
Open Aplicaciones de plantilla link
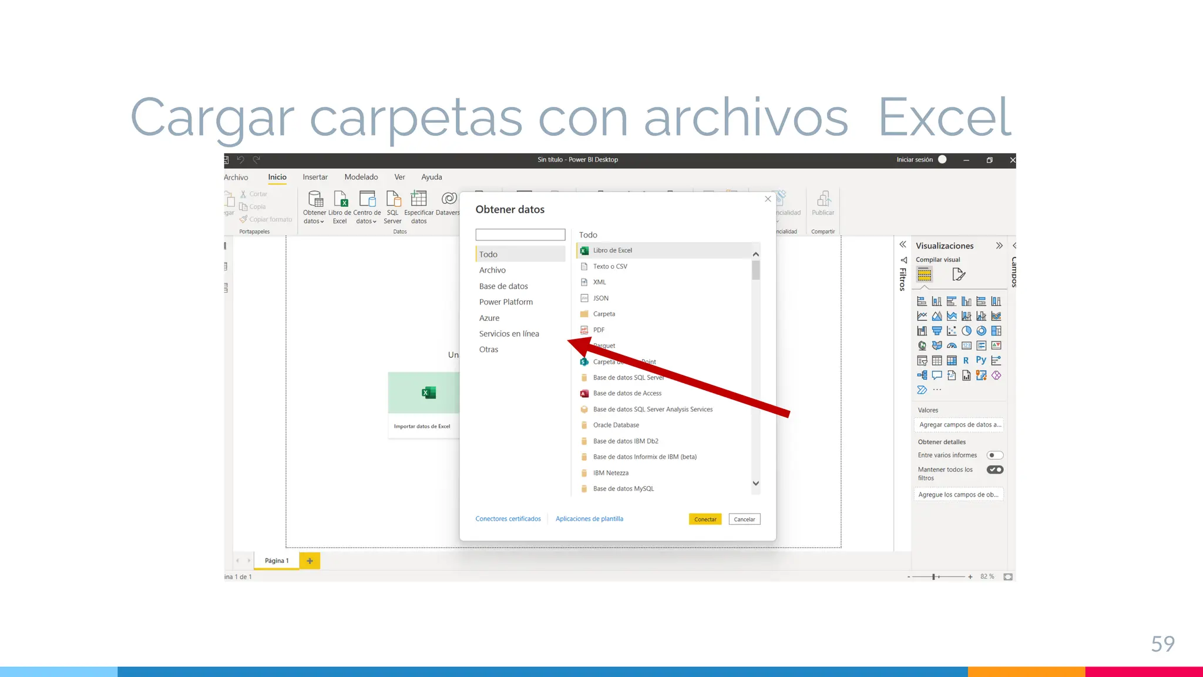coord(589,519)
